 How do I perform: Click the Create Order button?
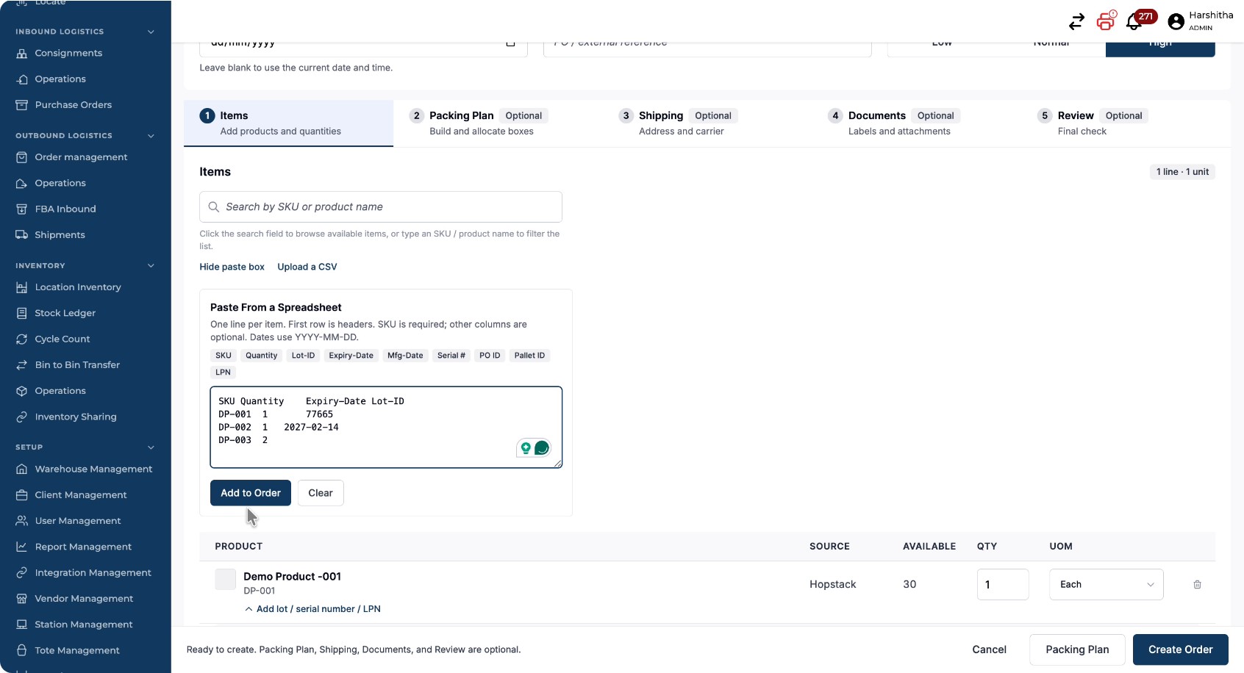[1181, 649]
